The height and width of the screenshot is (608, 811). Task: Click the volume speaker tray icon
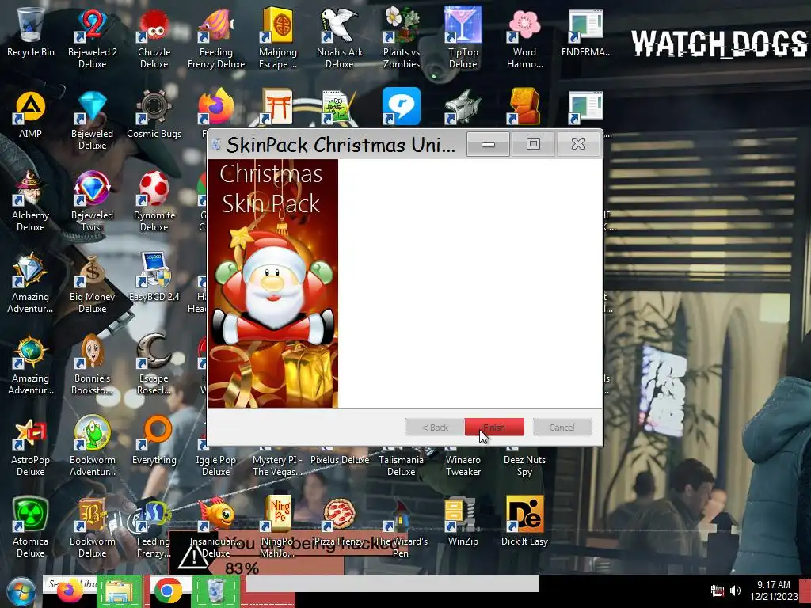735,591
